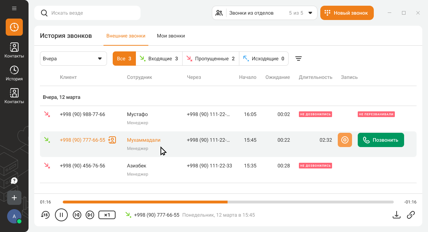Copy link to the recording
Screen dimensions: 428x232
coord(411,215)
